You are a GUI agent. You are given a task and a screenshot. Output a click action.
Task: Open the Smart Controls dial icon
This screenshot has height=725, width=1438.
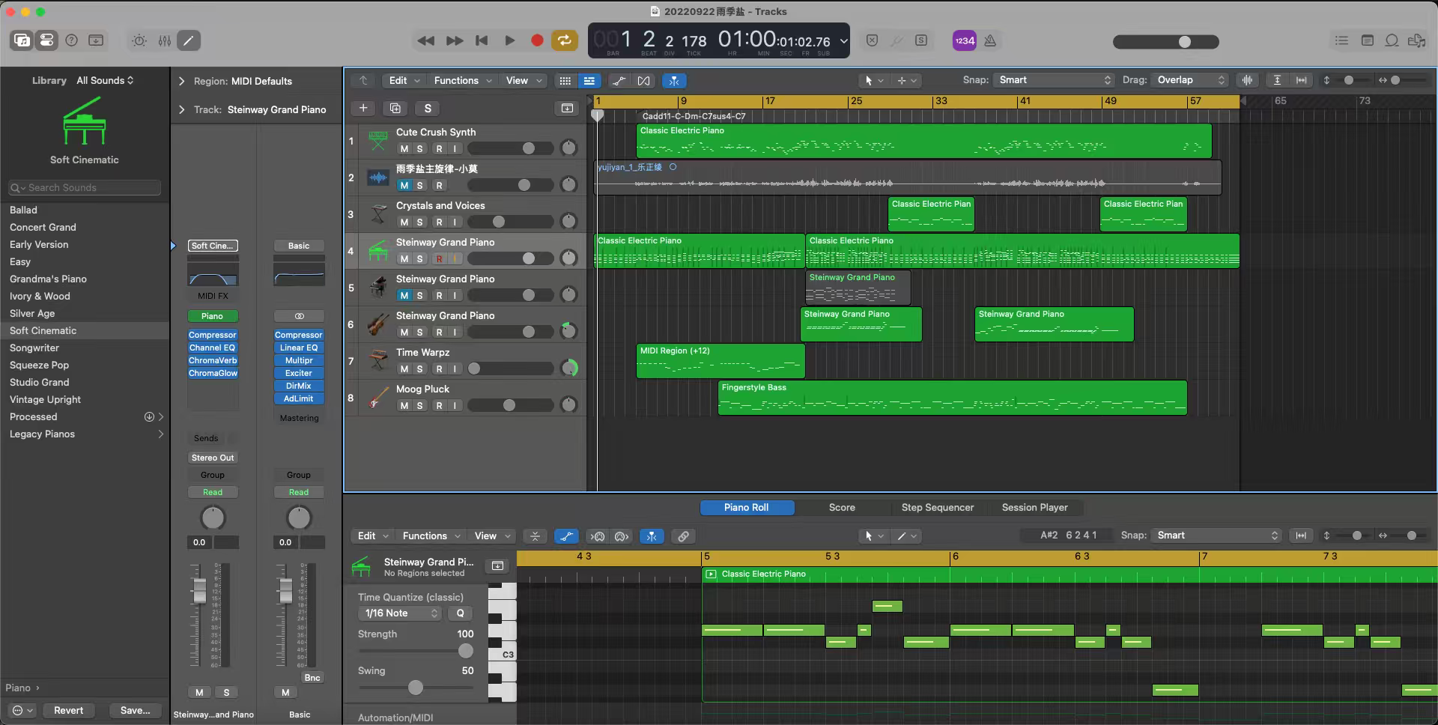coord(139,40)
